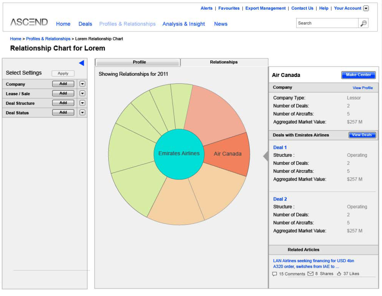Click the 'Lessor' company type value
Viewport: 382px width, 296px height.
354,98
